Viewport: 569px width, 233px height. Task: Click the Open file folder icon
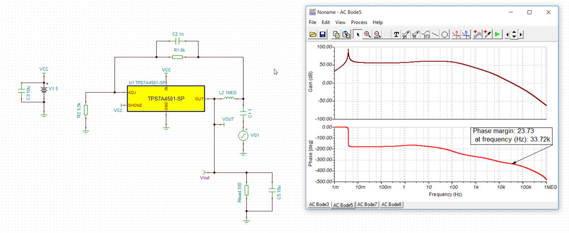pyautogui.click(x=313, y=34)
